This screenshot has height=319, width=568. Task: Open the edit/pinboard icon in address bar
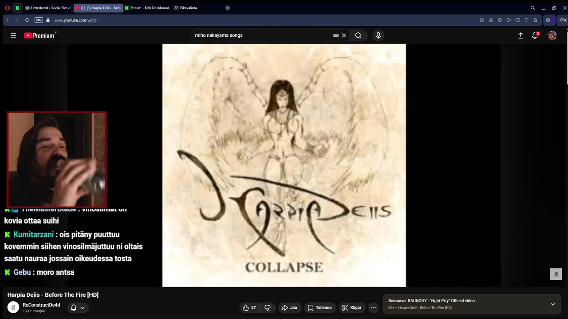click(482, 20)
